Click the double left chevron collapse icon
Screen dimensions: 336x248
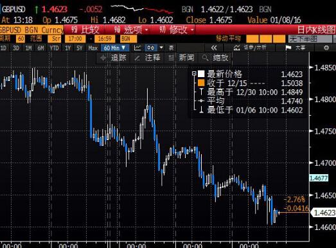214,48
